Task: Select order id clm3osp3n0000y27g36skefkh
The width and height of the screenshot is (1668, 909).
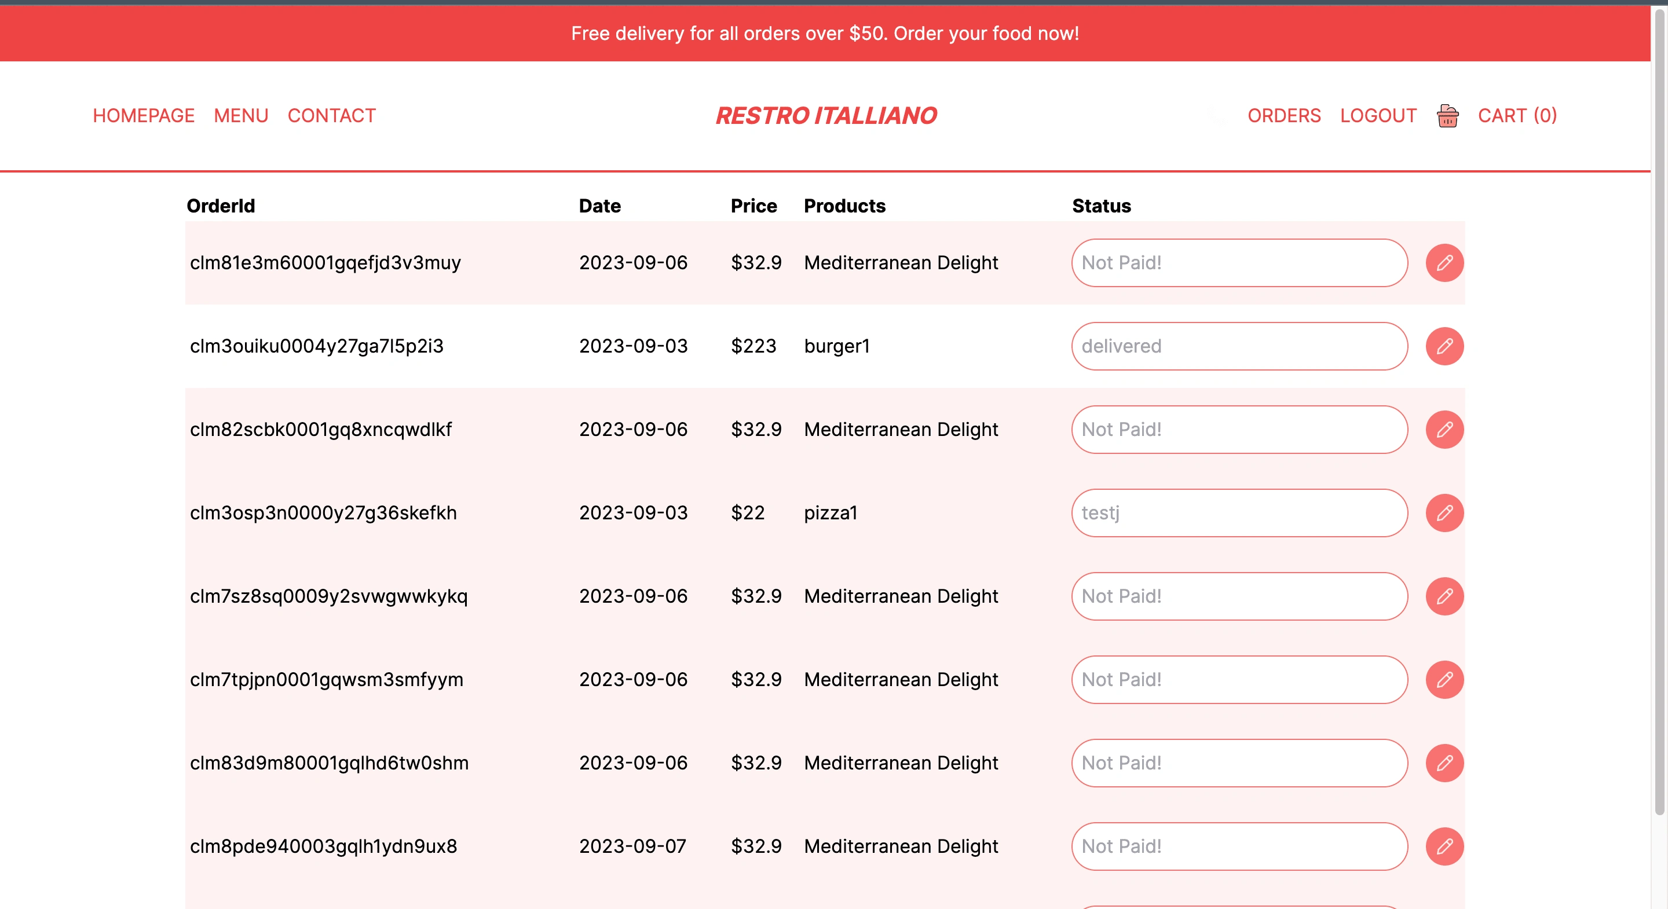Action: pos(323,513)
